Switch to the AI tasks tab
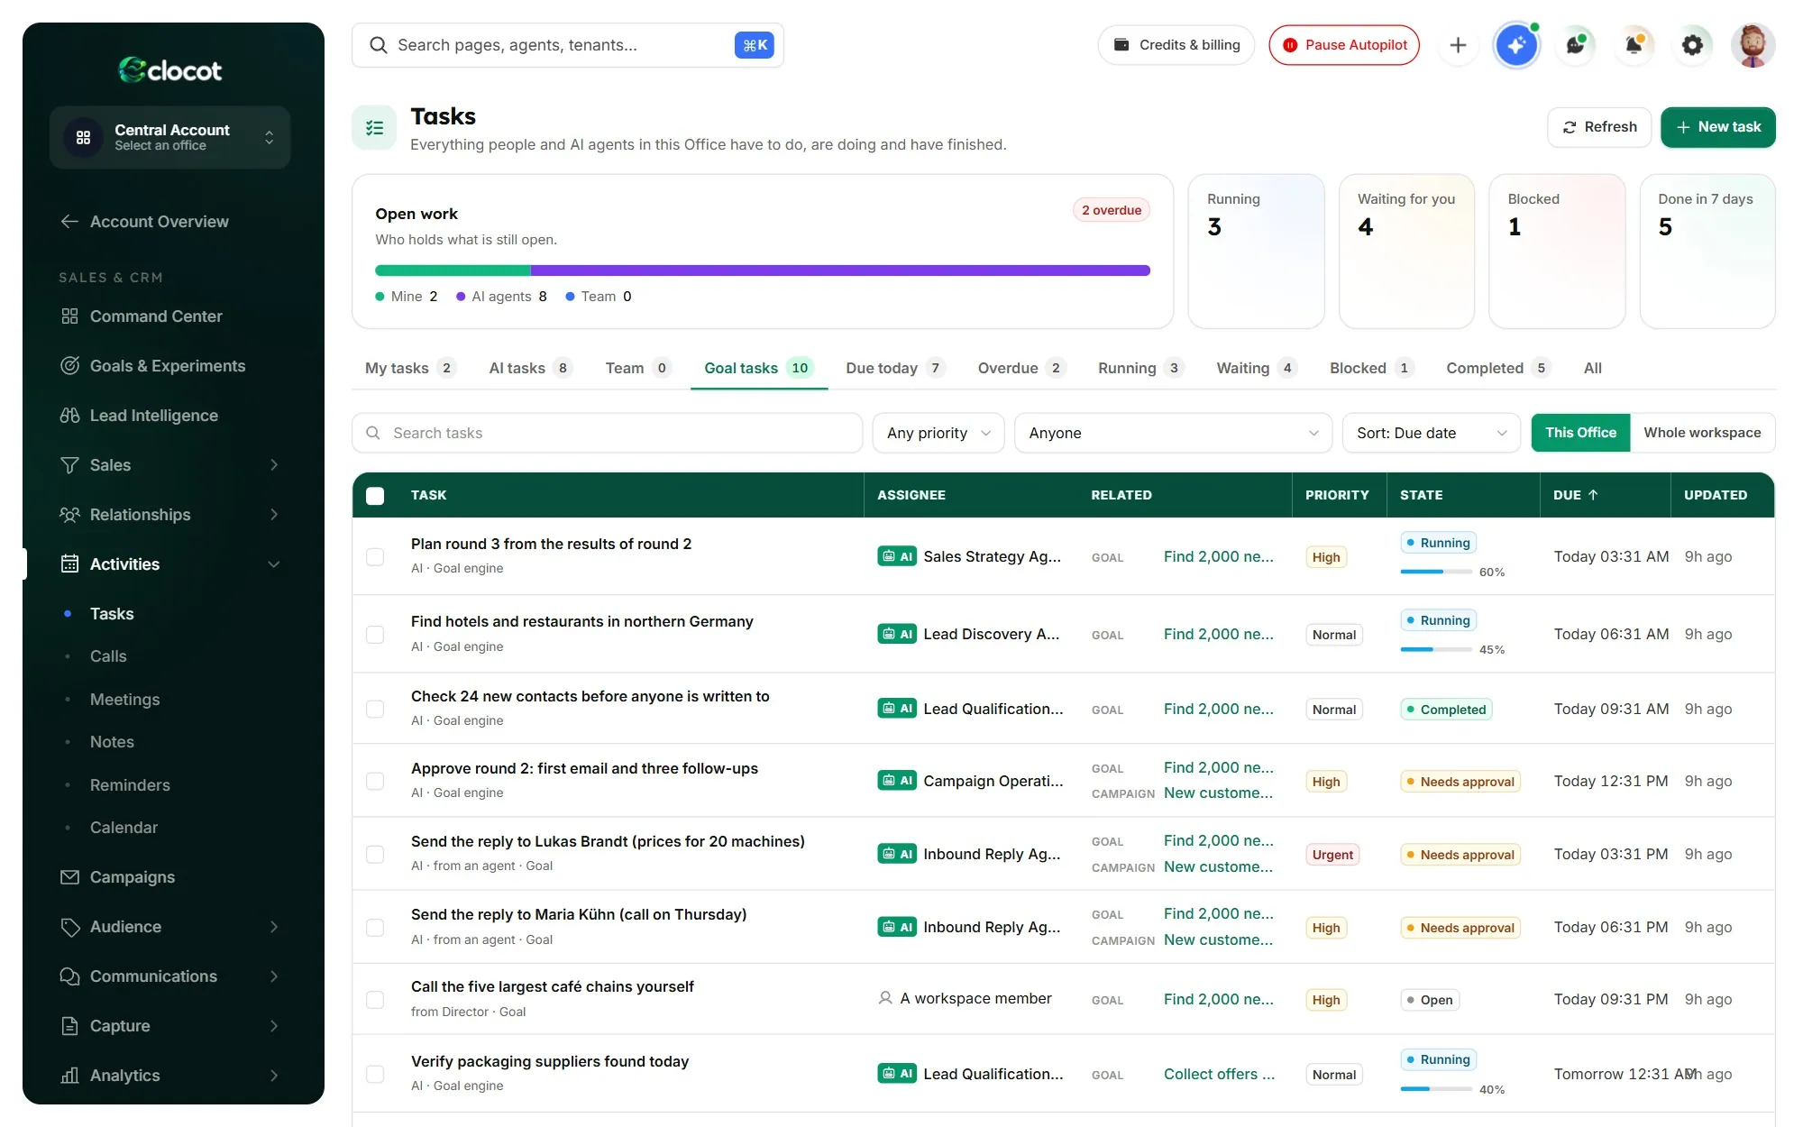 coord(531,368)
